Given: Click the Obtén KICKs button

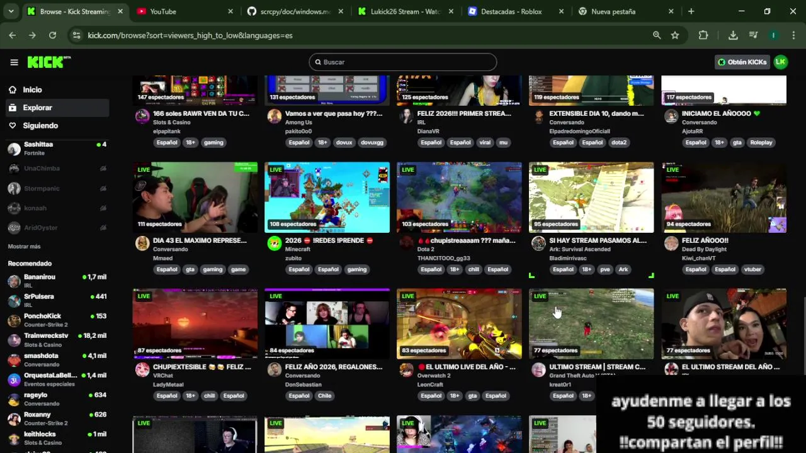Looking at the screenshot, I should pos(742,62).
